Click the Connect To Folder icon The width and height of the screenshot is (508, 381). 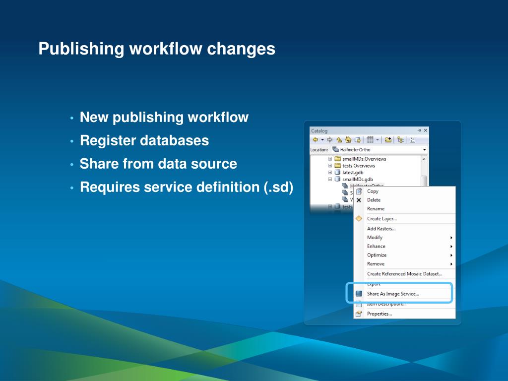coord(388,139)
